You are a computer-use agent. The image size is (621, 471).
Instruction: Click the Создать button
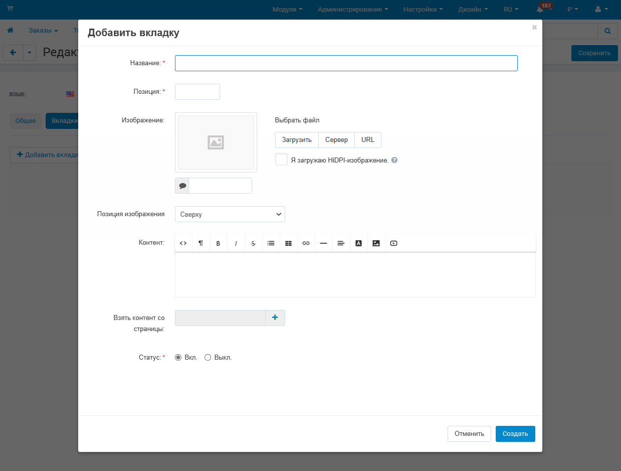click(x=515, y=434)
